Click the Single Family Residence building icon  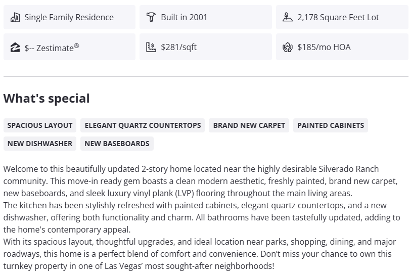[15, 17]
